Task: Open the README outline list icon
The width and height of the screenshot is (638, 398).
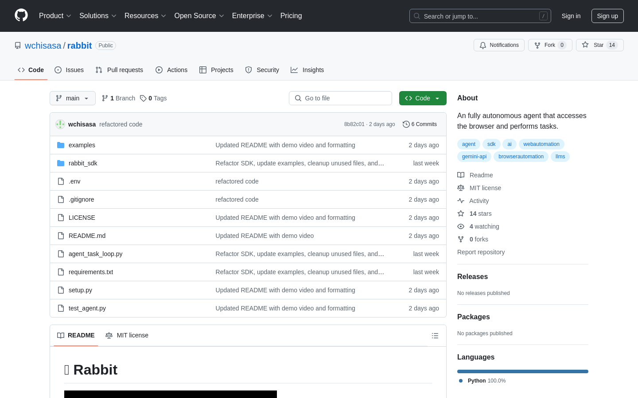Action: pyautogui.click(x=435, y=336)
